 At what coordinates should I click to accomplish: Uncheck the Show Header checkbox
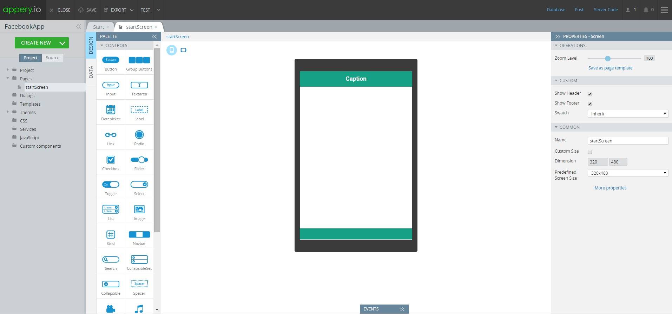tap(590, 94)
